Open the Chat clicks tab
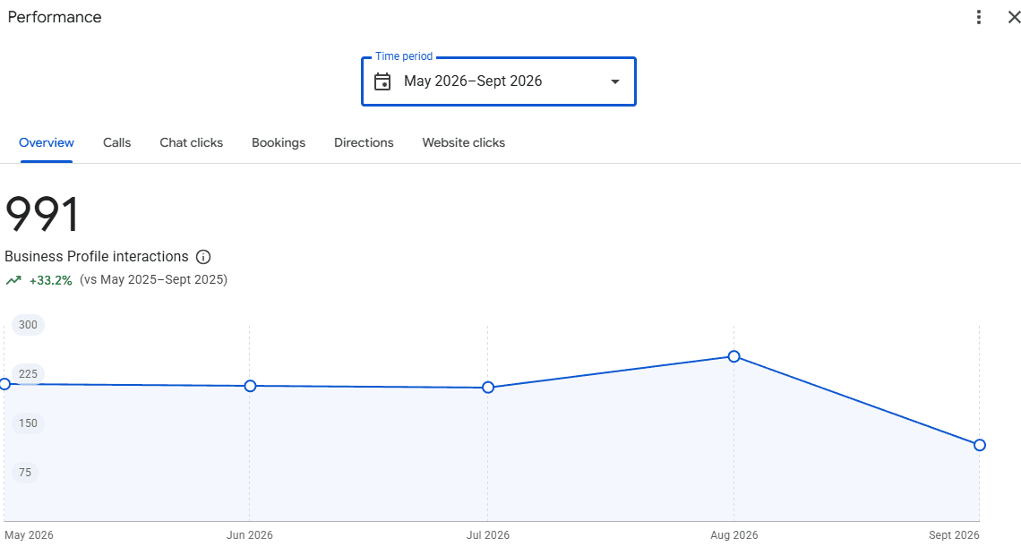This screenshot has height=555, width=1021. [x=192, y=142]
